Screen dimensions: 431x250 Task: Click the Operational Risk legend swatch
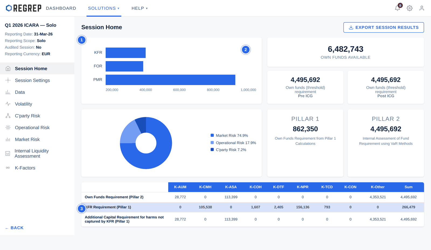coord(212,143)
